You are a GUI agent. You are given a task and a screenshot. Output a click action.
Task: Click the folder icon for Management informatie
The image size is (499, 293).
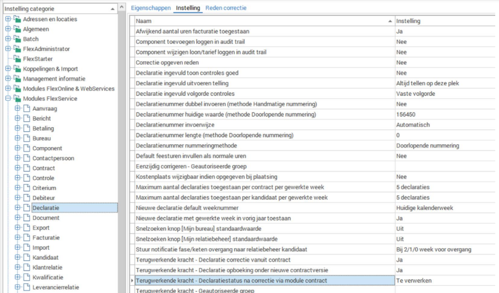[x=16, y=79]
